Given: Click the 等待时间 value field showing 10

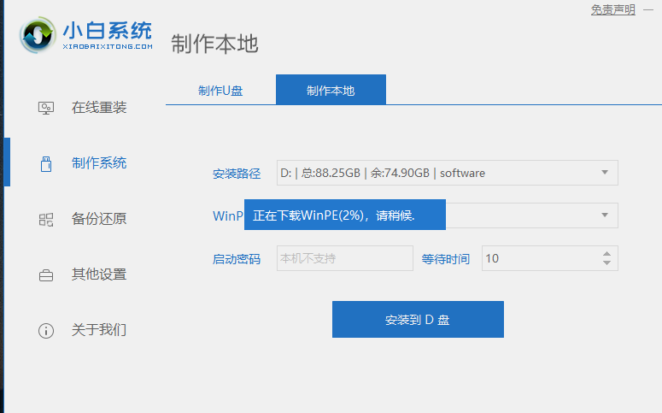Looking at the screenshot, I should pos(538,258).
